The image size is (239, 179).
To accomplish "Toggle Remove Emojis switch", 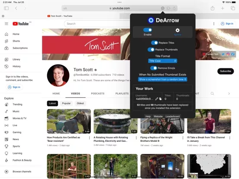I will [x=154, y=68].
